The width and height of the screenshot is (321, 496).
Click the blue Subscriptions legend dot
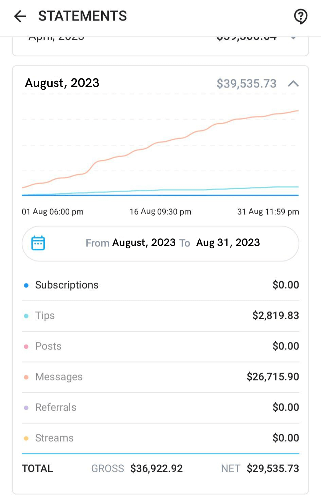click(x=26, y=285)
